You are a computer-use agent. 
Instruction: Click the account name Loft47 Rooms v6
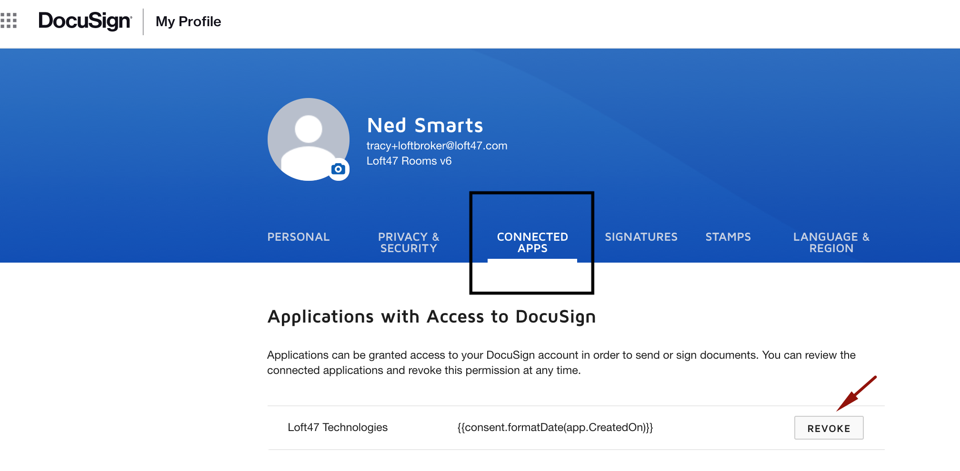[x=409, y=161]
